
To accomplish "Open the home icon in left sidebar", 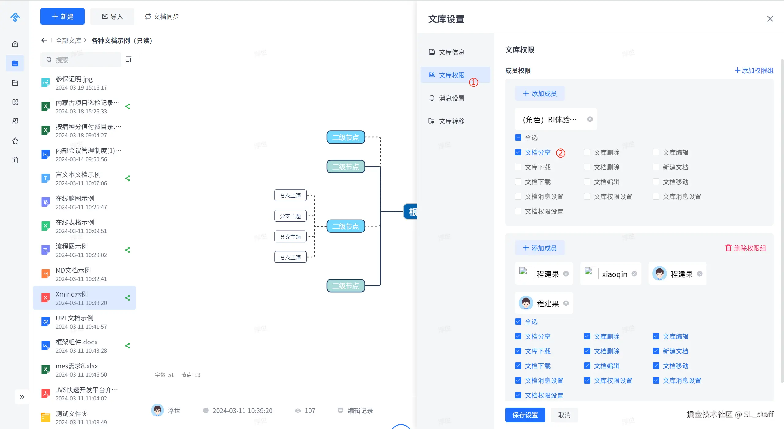I will (x=15, y=44).
